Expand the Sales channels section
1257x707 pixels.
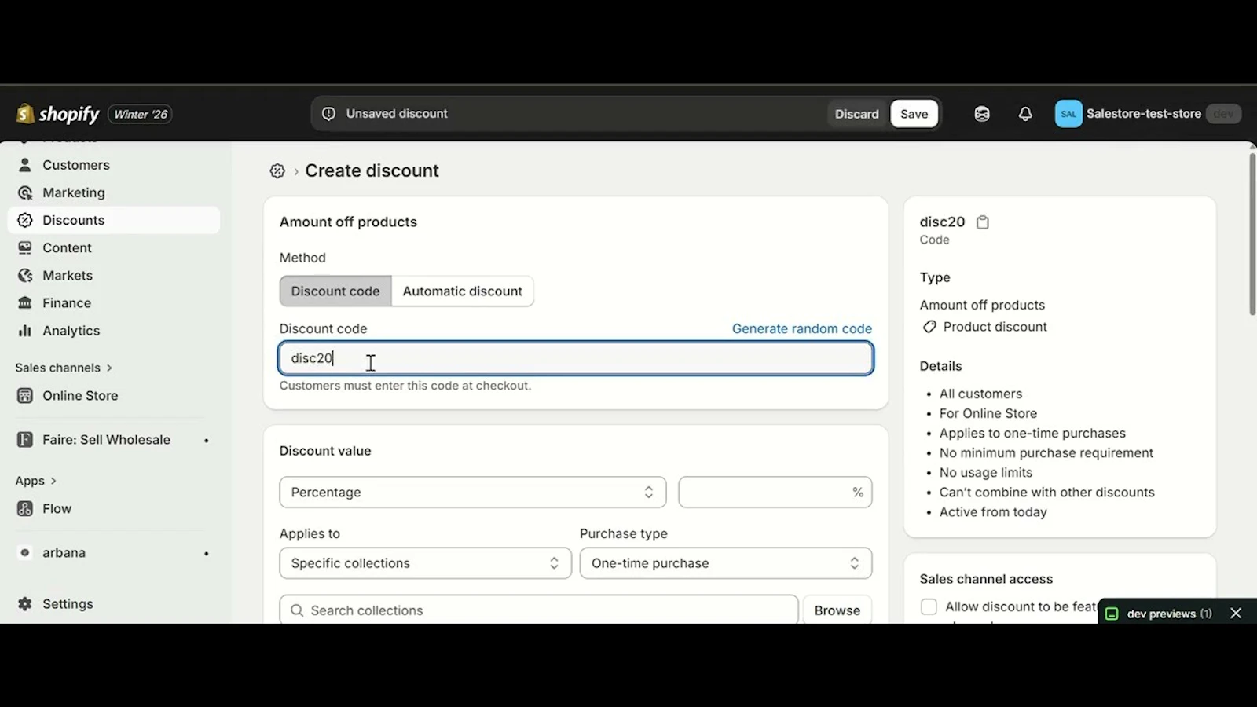[x=64, y=368]
